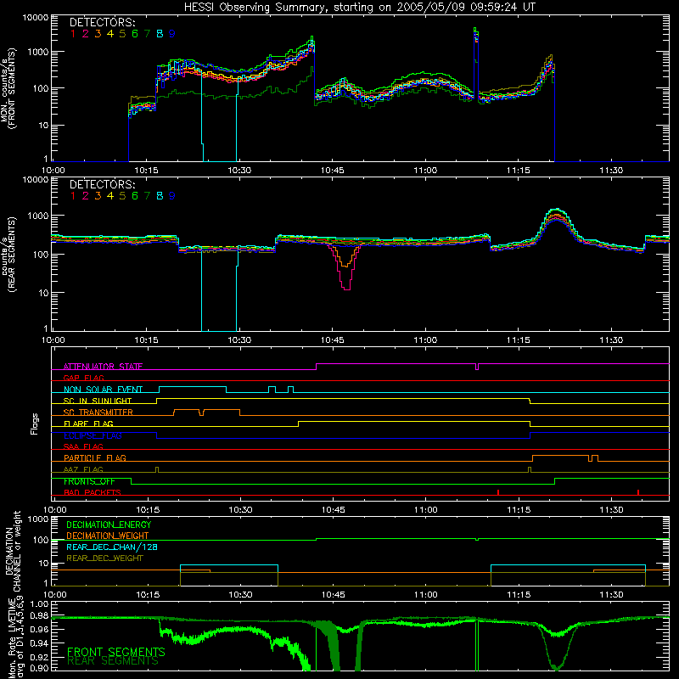Click the FRONT SEGMENTS livetime legend text

[116, 652]
